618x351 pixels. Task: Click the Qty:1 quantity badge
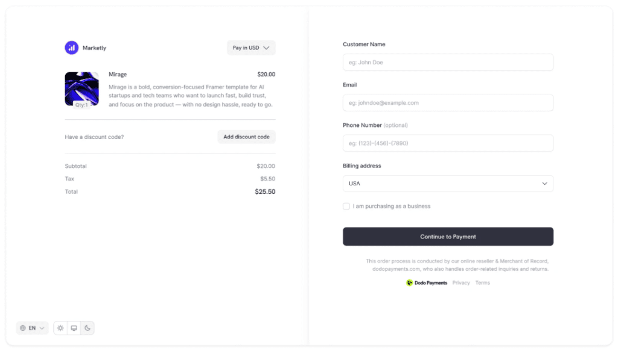[x=81, y=105]
